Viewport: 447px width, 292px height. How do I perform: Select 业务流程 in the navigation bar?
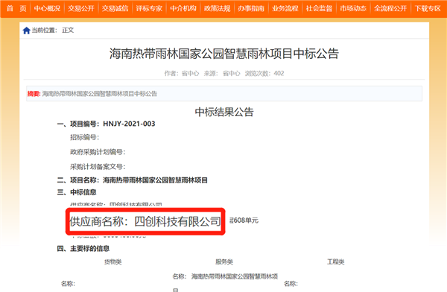tap(285, 8)
